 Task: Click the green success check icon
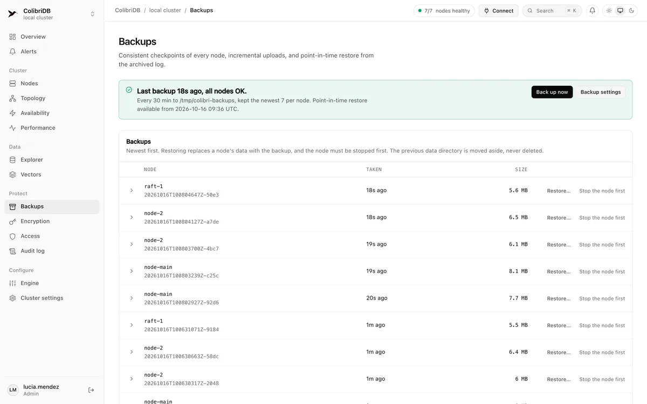[x=129, y=90]
